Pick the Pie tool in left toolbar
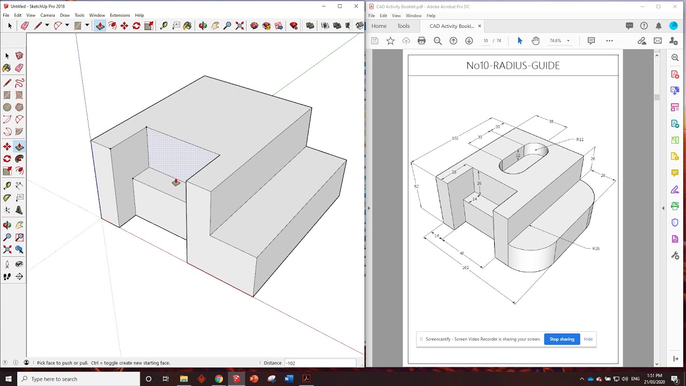Viewport: 686px width, 386px height. [x=19, y=131]
